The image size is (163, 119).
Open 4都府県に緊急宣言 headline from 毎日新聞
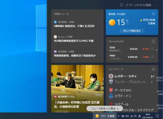(74, 26)
